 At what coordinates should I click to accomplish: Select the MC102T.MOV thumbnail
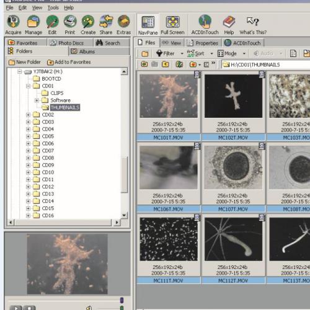pyautogui.click(x=233, y=96)
